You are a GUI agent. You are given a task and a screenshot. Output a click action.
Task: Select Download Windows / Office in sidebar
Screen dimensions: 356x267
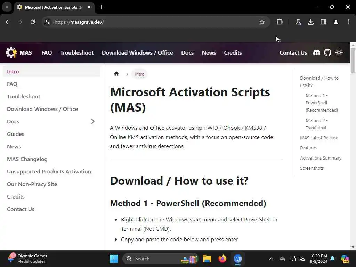pyautogui.click(x=51, y=109)
